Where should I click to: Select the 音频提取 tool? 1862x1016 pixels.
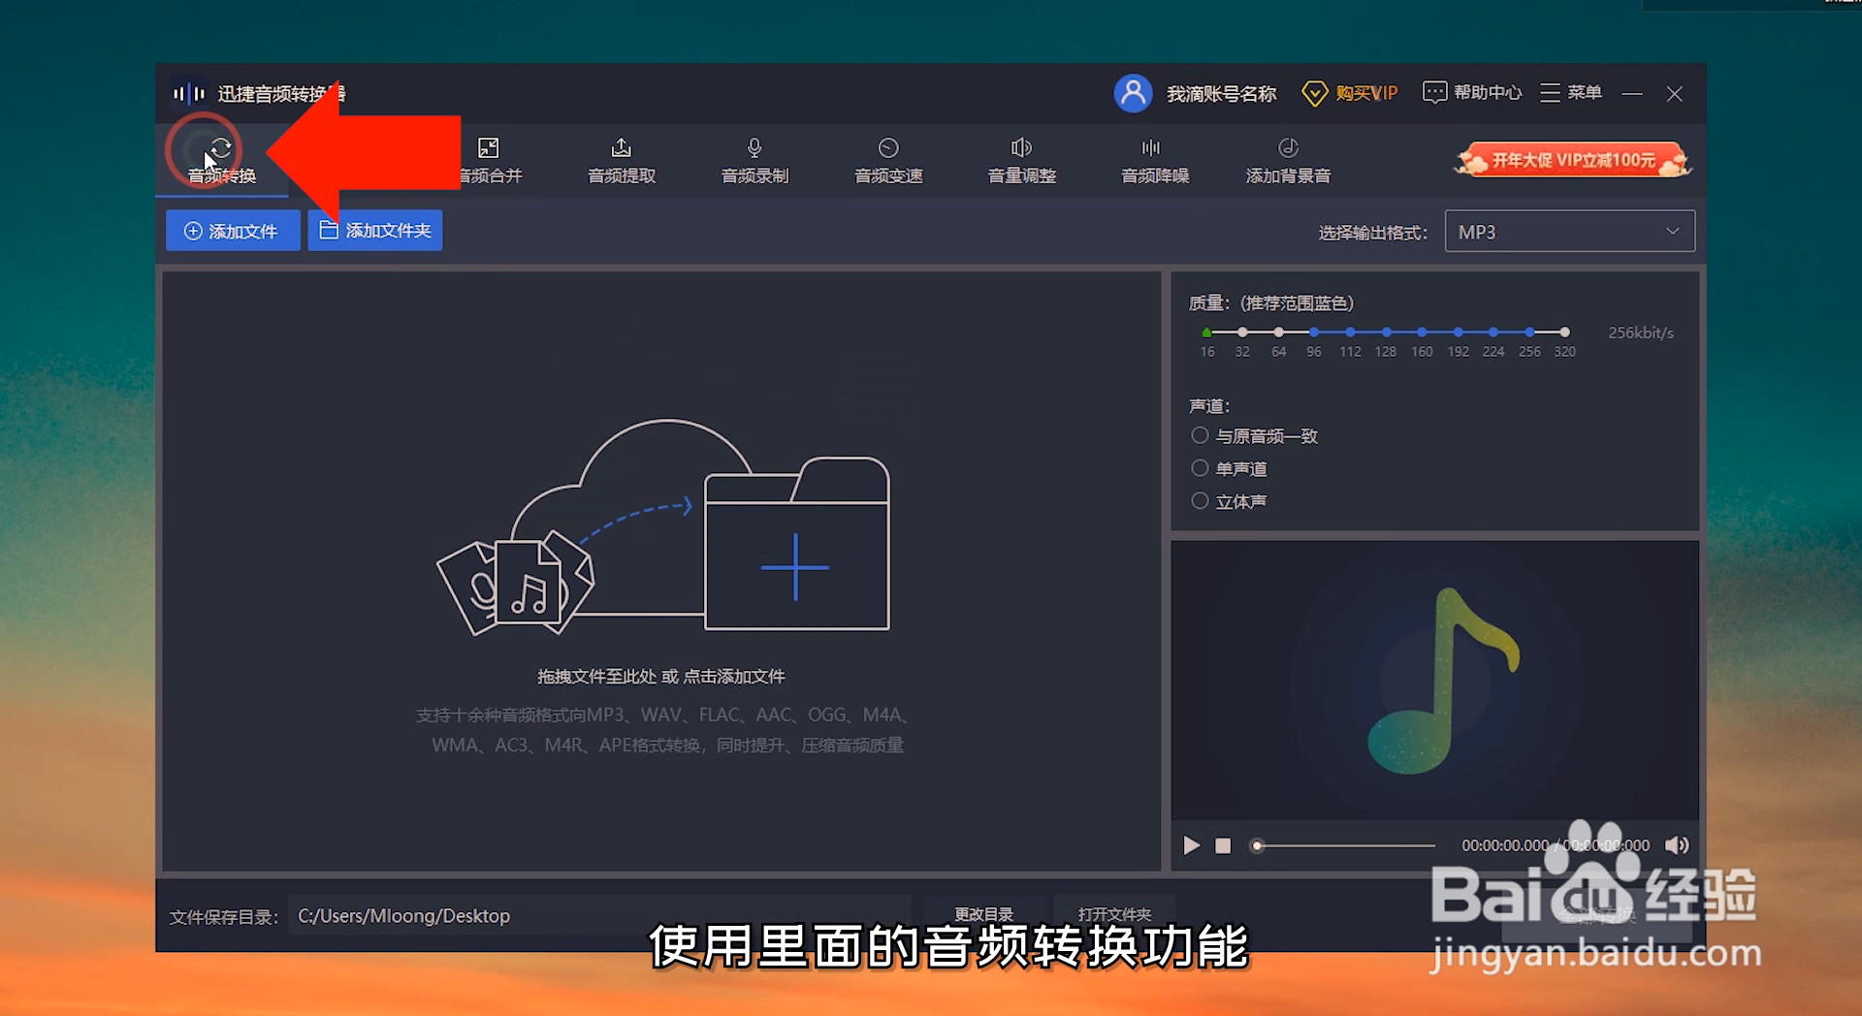622,161
